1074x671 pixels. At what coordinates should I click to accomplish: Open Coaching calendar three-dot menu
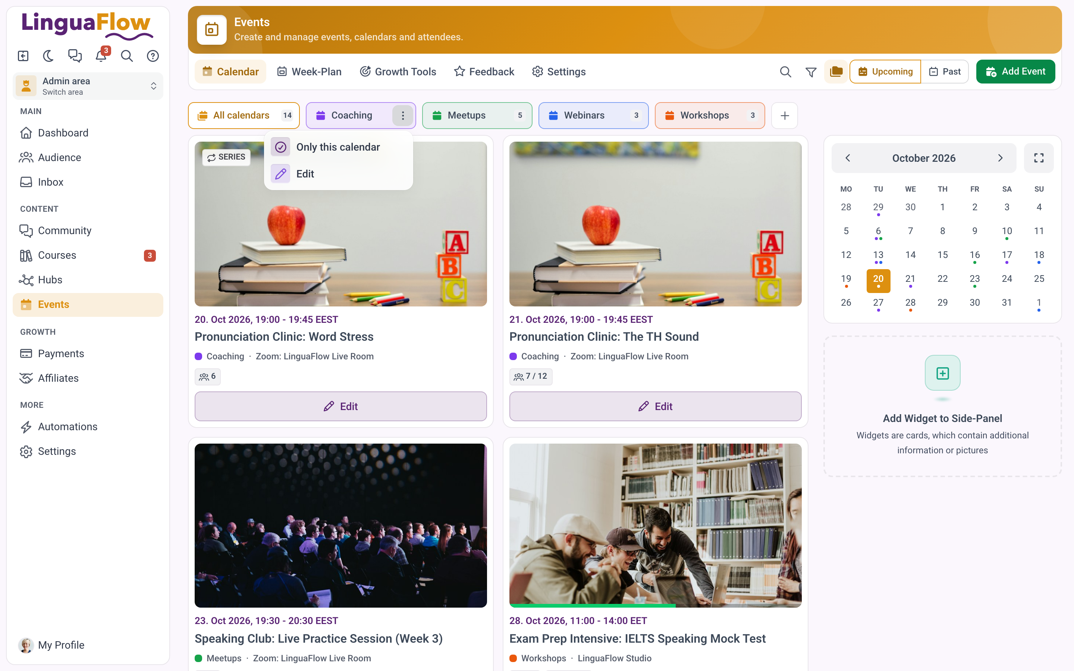click(402, 116)
